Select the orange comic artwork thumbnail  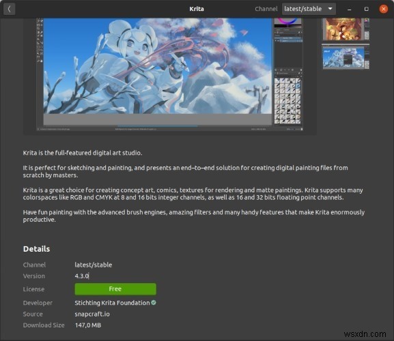pos(346,29)
